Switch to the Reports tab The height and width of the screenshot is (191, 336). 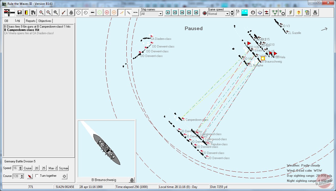pos(31,21)
